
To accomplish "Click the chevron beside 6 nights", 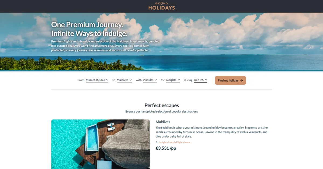I will tap(179, 80).
